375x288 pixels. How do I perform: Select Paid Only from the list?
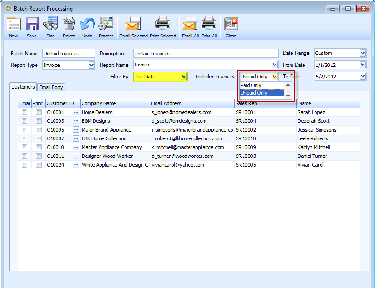point(262,85)
